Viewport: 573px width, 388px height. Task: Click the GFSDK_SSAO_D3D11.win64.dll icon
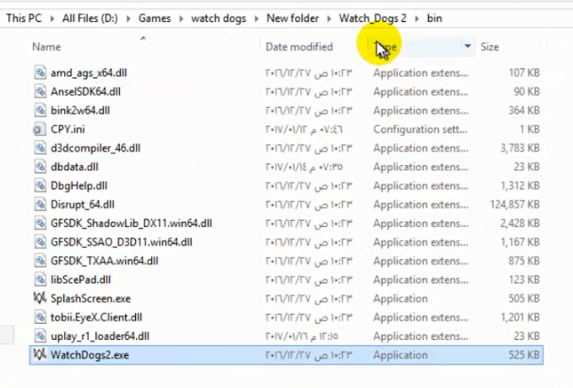click(x=41, y=242)
